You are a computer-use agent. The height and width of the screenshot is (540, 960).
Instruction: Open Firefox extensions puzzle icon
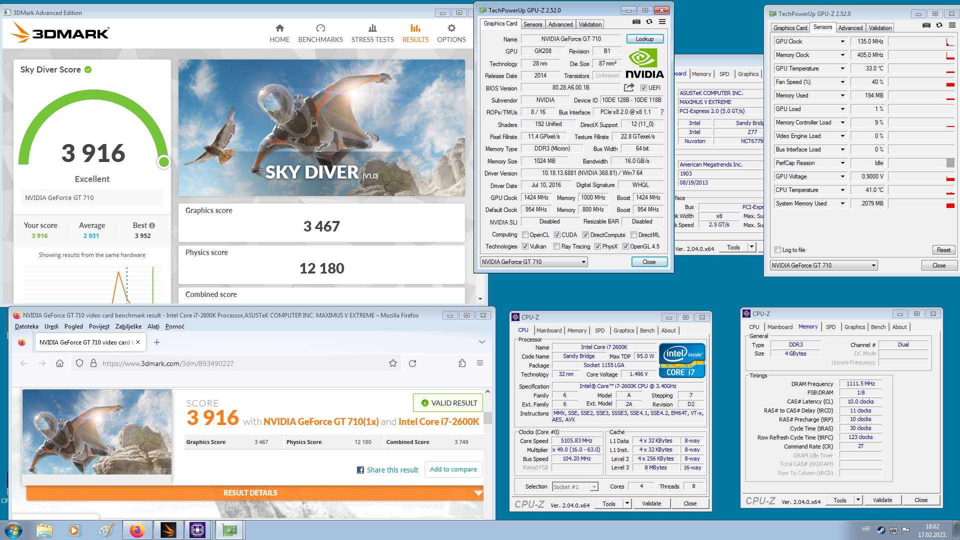[x=462, y=363]
